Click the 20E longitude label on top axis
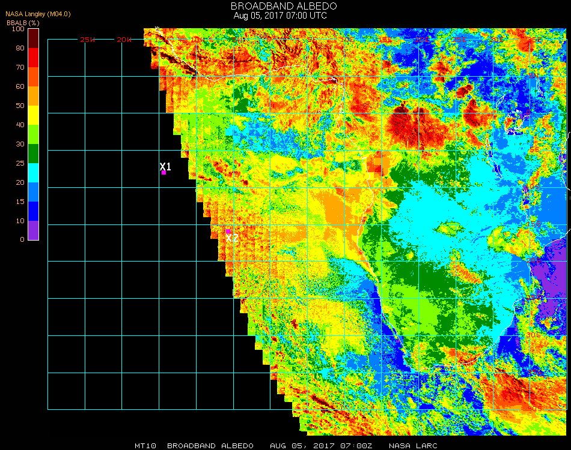Image resolution: width=571 pixels, height=450 pixels. [423, 40]
